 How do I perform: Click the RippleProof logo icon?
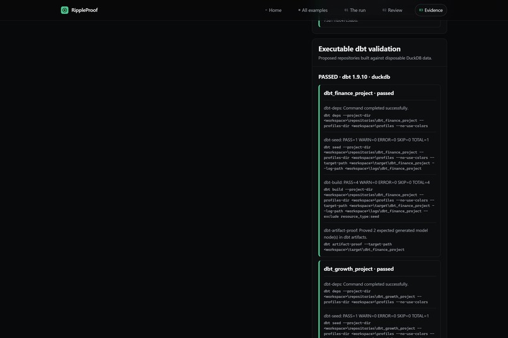pyautogui.click(x=64, y=10)
